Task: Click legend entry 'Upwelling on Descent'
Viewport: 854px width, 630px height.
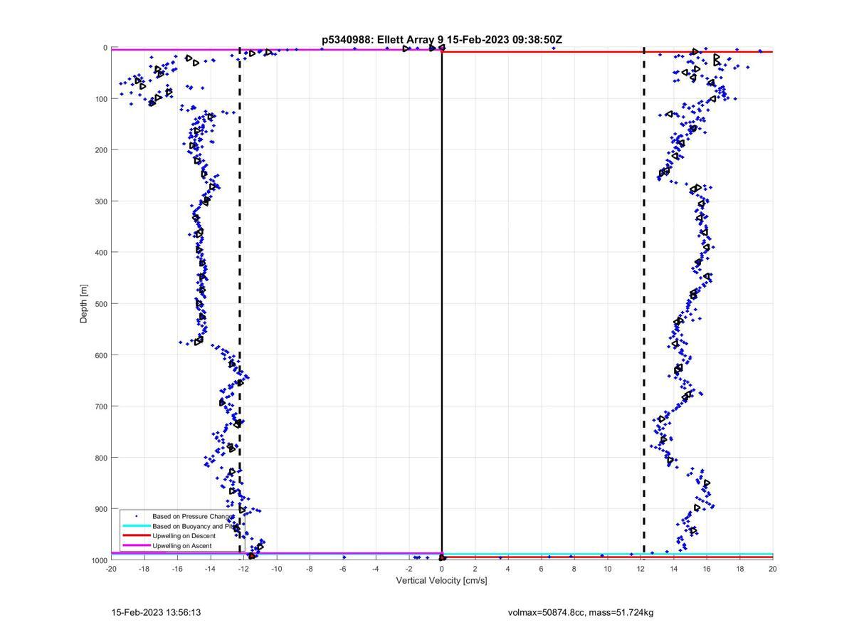Action: (x=184, y=535)
